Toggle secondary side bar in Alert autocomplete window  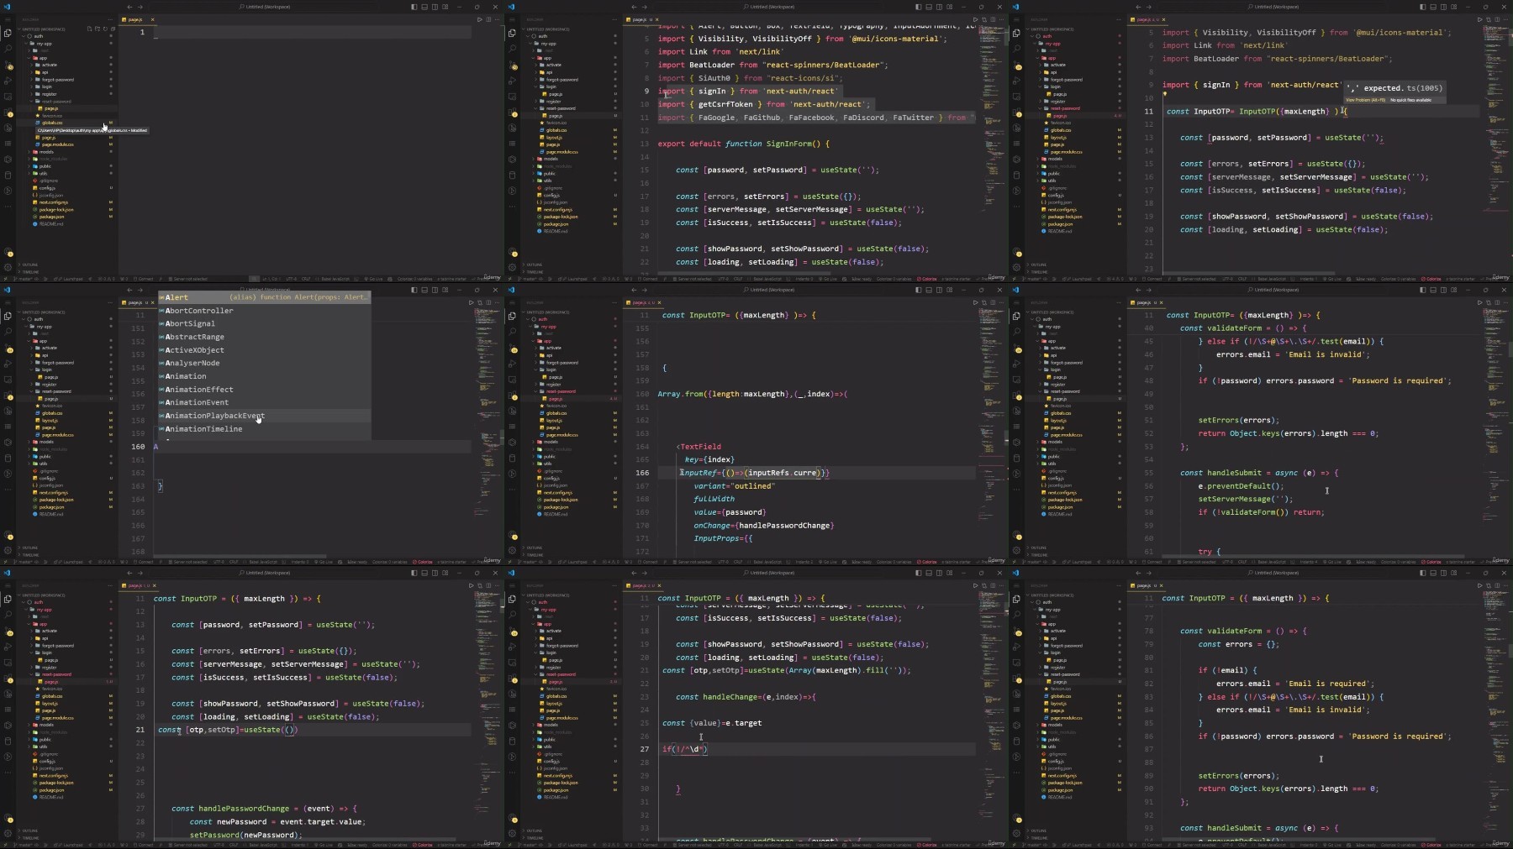click(435, 290)
